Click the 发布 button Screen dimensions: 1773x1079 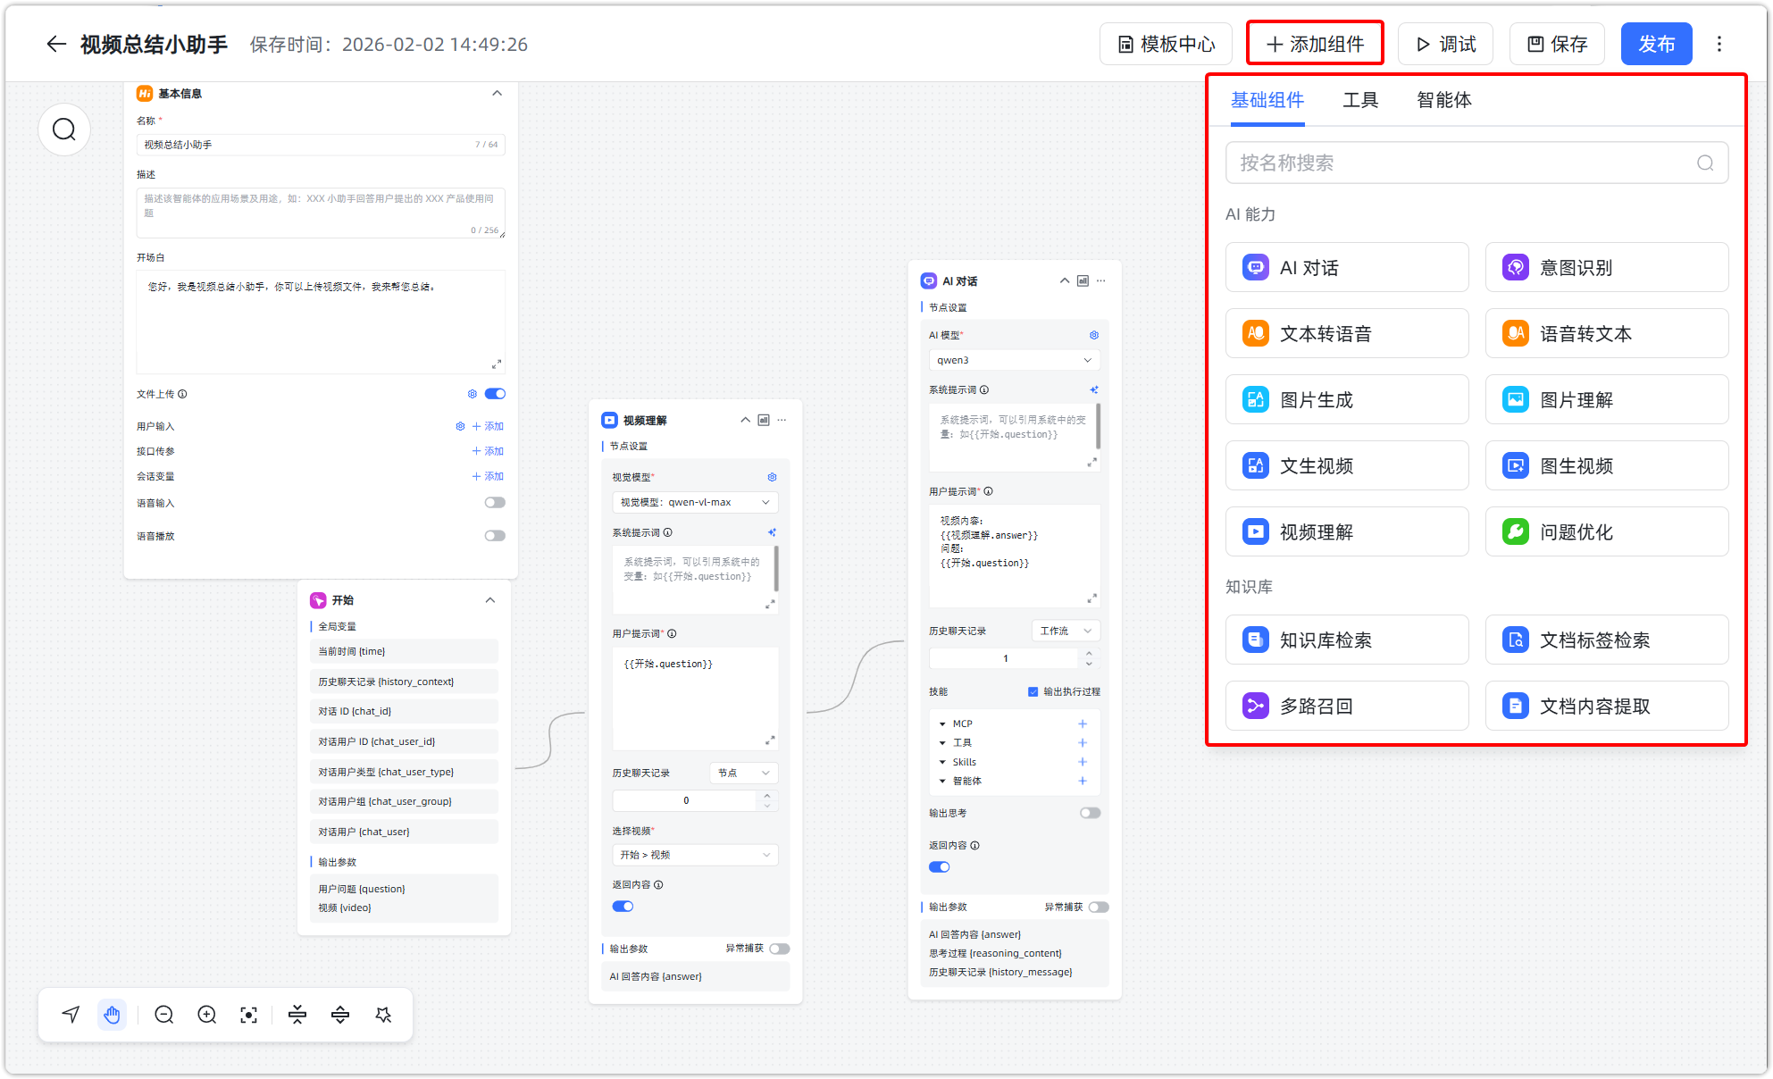(x=1656, y=45)
